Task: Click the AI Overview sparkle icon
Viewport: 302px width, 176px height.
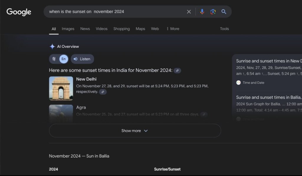Action: point(52,46)
